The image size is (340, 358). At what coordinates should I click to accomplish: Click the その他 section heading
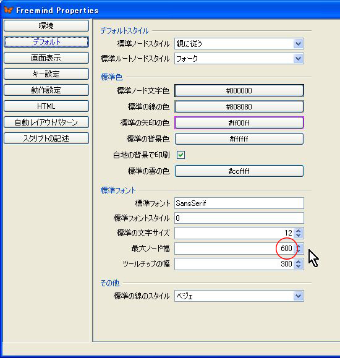[x=110, y=283]
